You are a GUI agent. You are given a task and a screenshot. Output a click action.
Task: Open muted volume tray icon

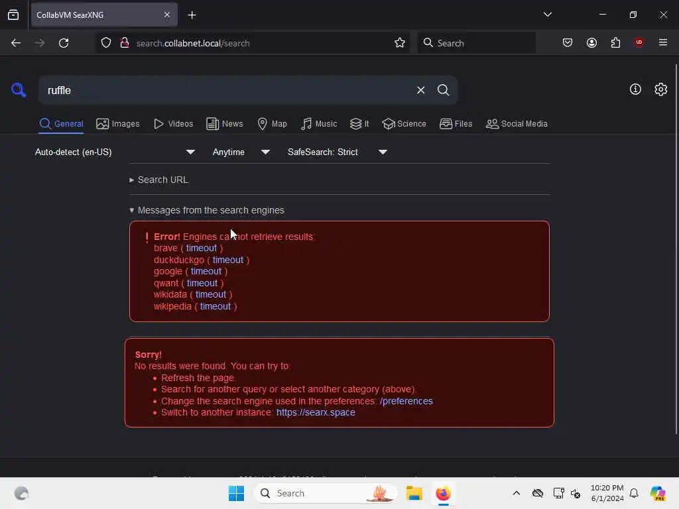point(576,493)
